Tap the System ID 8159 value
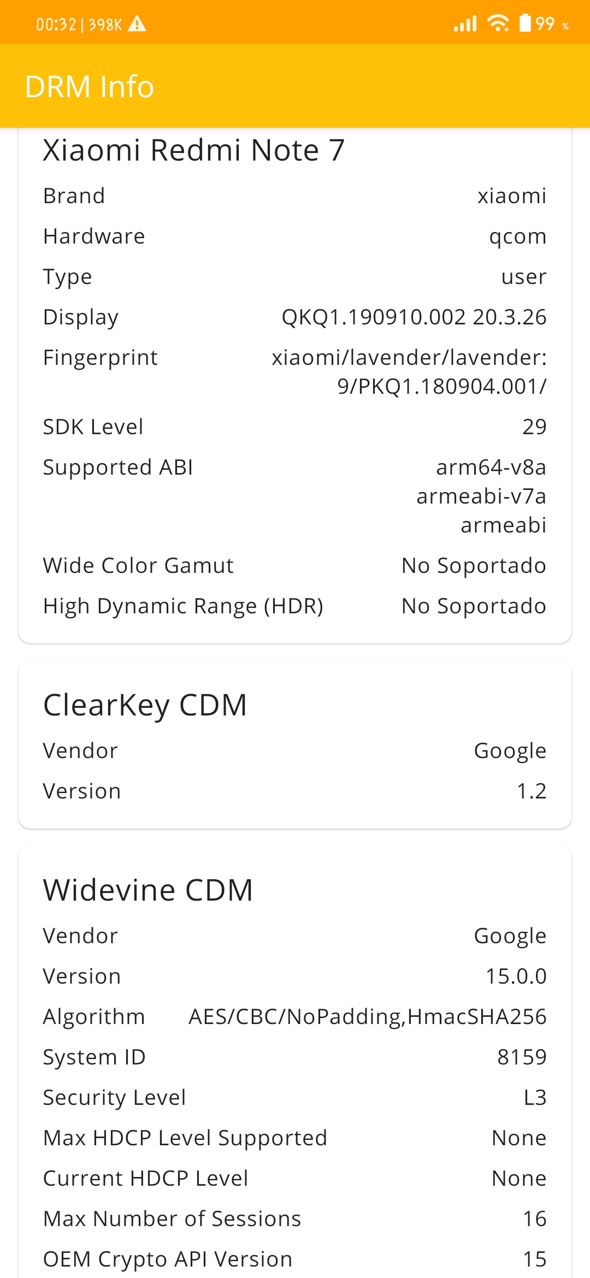This screenshot has width=590, height=1278. pyautogui.click(x=522, y=1057)
